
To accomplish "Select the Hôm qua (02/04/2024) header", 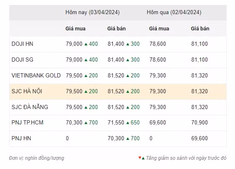I will pyautogui.click(x=174, y=12).
